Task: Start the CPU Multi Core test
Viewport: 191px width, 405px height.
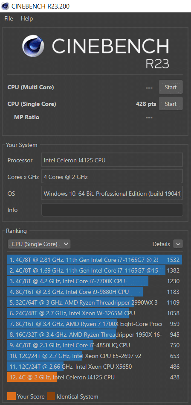Action: 171,87
